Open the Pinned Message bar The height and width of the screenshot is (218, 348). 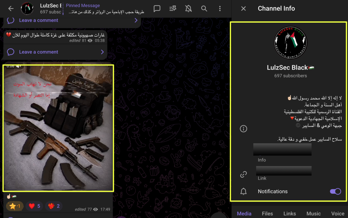(105, 9)
